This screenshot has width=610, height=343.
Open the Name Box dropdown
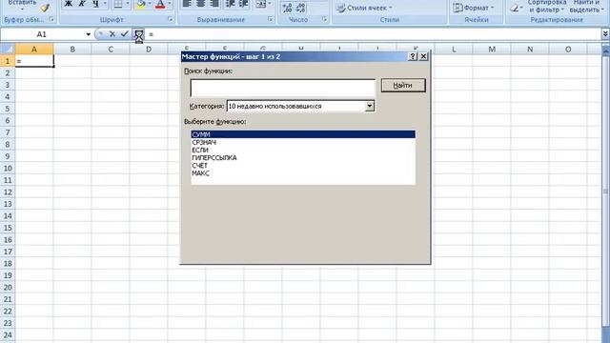89,34
